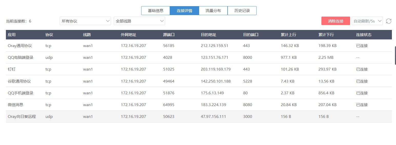Select the QQ电脑端登录 application row

pyautogui.click(x=199, y=58)
